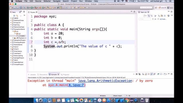Open the Source menu
183x103 pixels.
[38, 1]
